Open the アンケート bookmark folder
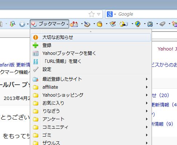The image size is (177, 145). click(91, 119)
